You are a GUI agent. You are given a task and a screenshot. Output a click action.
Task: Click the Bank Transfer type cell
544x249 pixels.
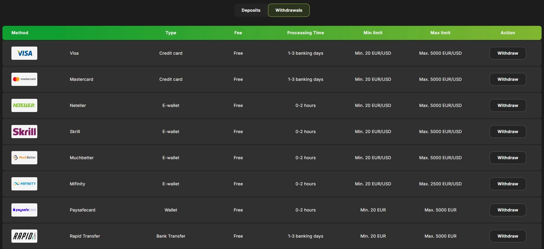[171, 236]
